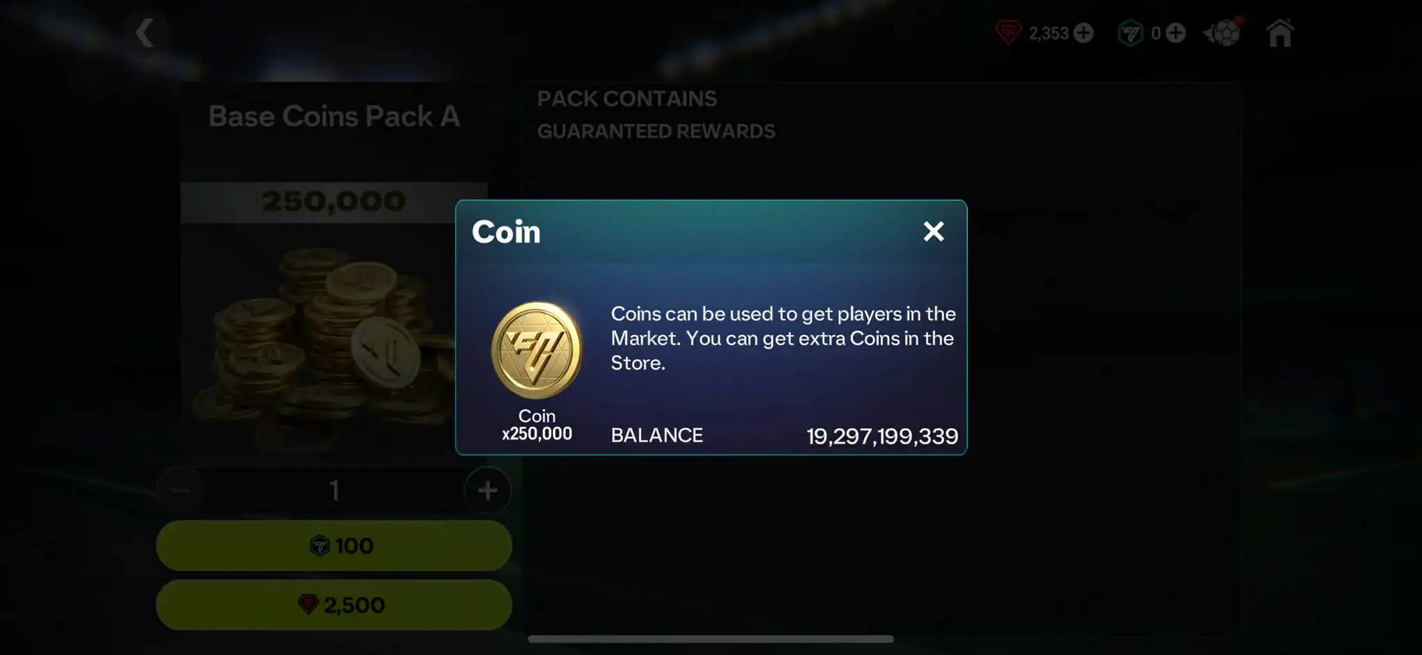Close the Coin info popup
Screen dimensions: 1422x655
point(933,231)
